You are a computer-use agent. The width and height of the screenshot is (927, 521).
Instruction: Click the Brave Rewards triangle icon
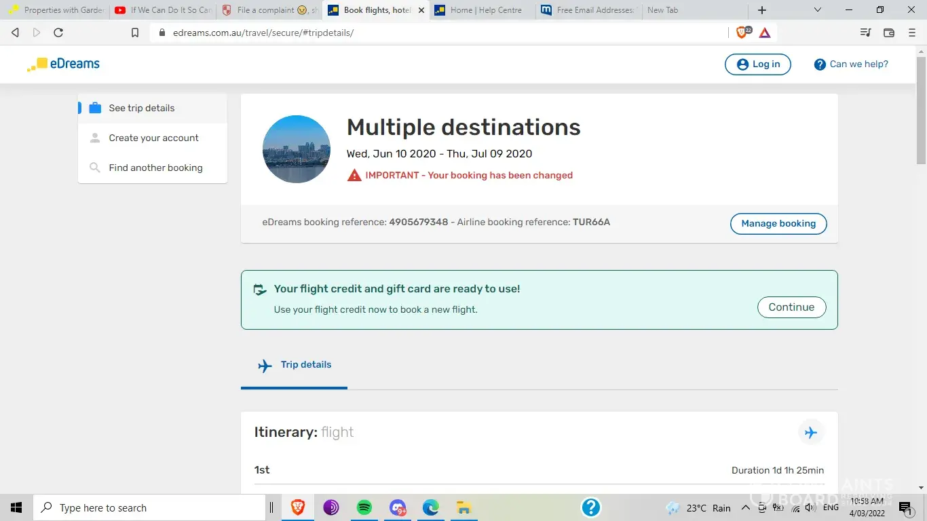(x=765, y=33)
